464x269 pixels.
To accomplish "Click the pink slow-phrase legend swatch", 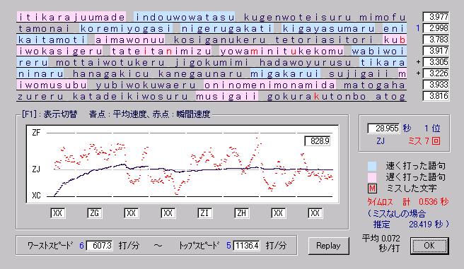I will pyautogui.click(x=372, y=177).
